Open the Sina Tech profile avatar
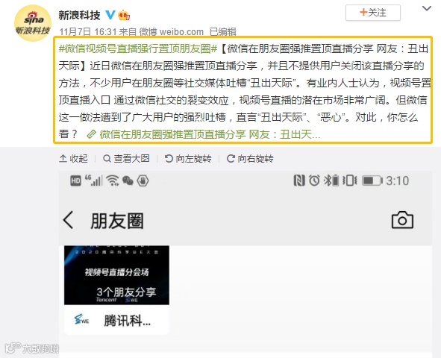Viewport: 441px width, 358px height. [x=33, y=23]
